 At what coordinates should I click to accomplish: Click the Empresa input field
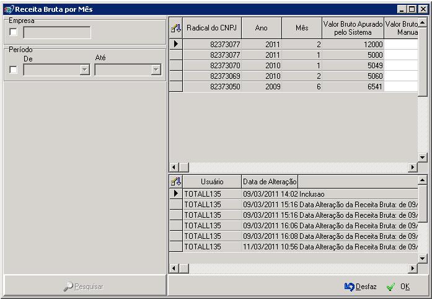pyautogui.click(x=57, y=32)
